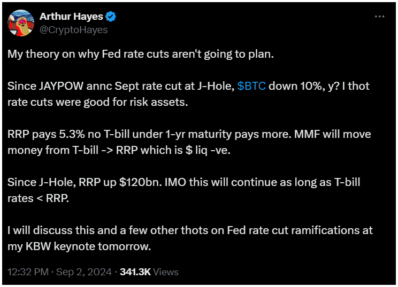Open the three-dot more options menu
The image size is (398, 287).
(379, 17)
